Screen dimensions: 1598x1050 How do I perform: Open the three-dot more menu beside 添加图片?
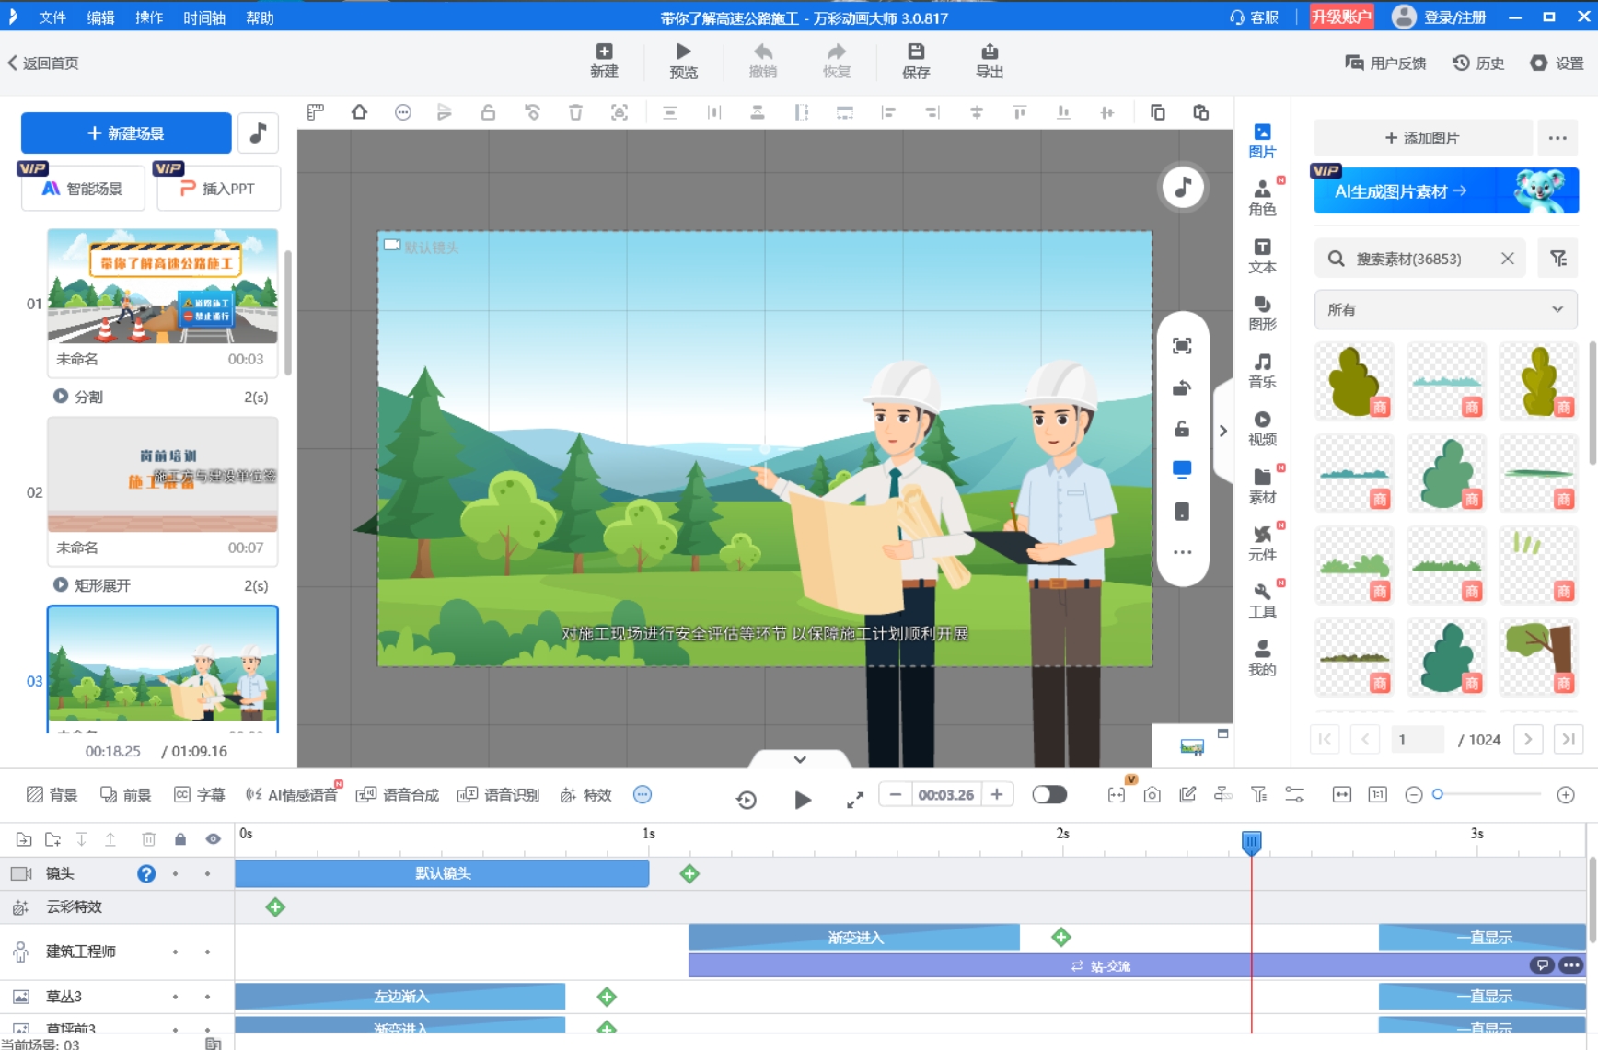[1557, 138]
